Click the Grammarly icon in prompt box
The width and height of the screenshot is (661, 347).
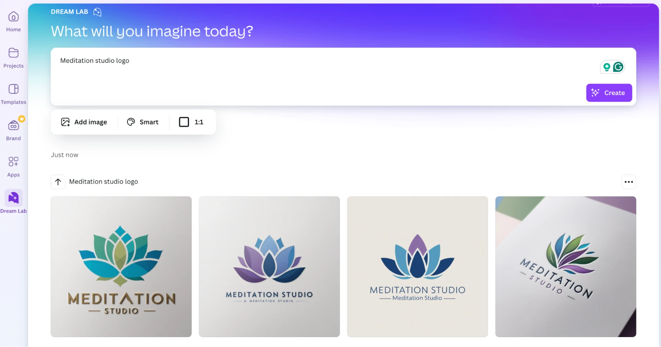point(618,67)
